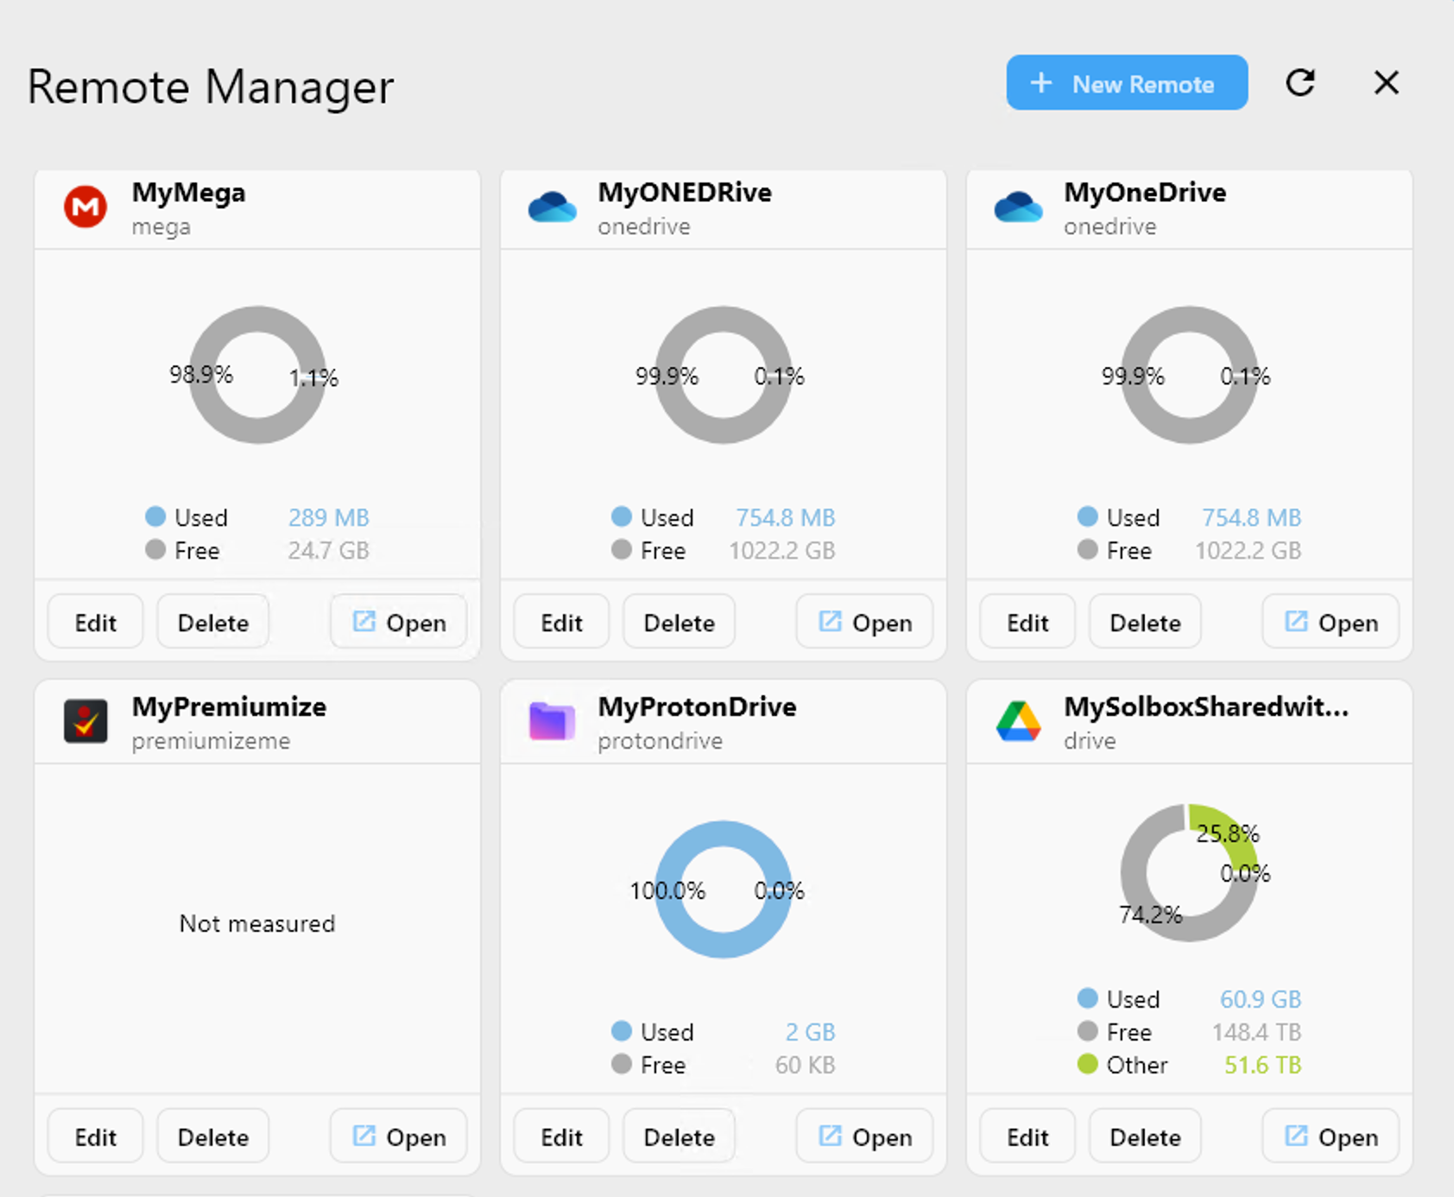1454x1197 pixels.
Task: Open the MyOneDrive remote
Action: click(x=1330, y=622)
